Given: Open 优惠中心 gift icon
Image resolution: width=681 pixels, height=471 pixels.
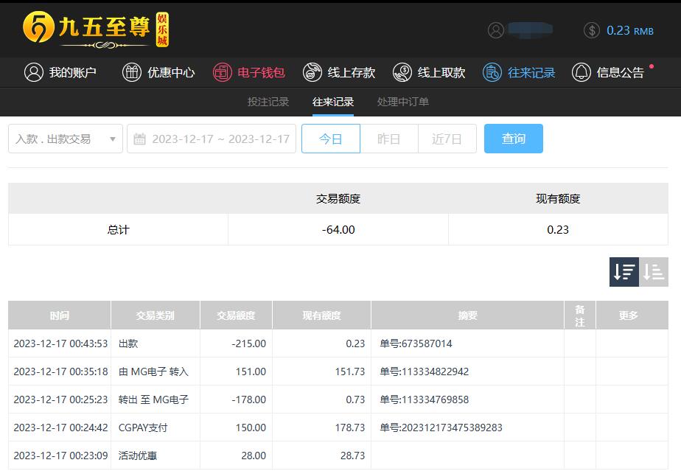Looking at the screenshot, I should click(x=132, y=72).
